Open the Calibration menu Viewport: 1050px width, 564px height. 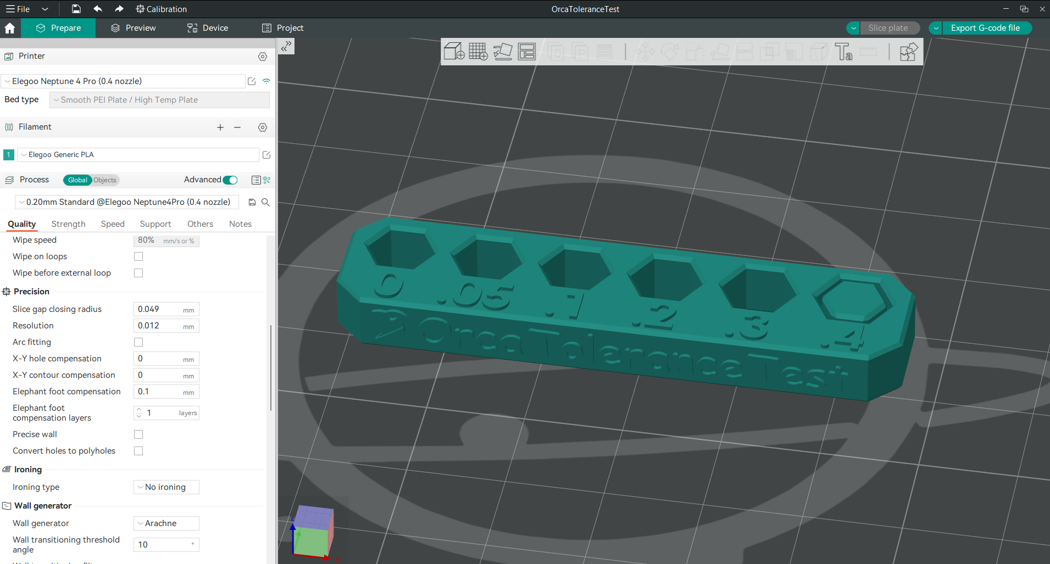tap(161, 9)
